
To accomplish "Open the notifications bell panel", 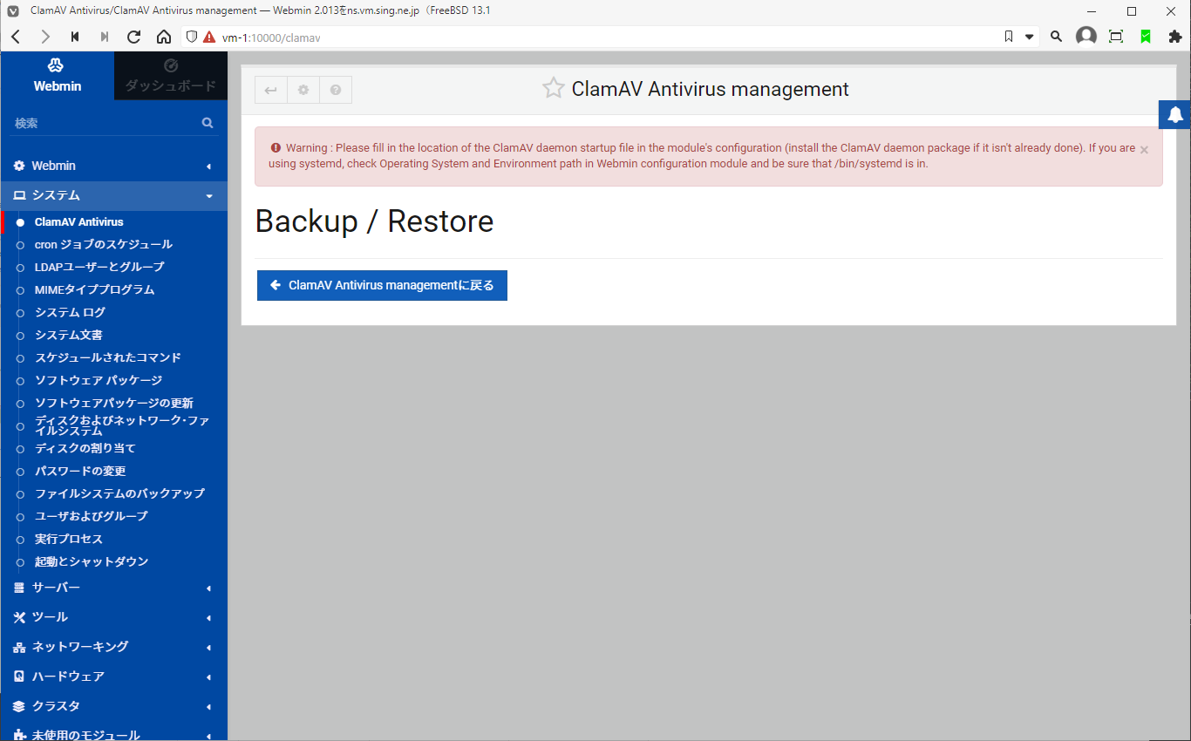I will 1175,115.
